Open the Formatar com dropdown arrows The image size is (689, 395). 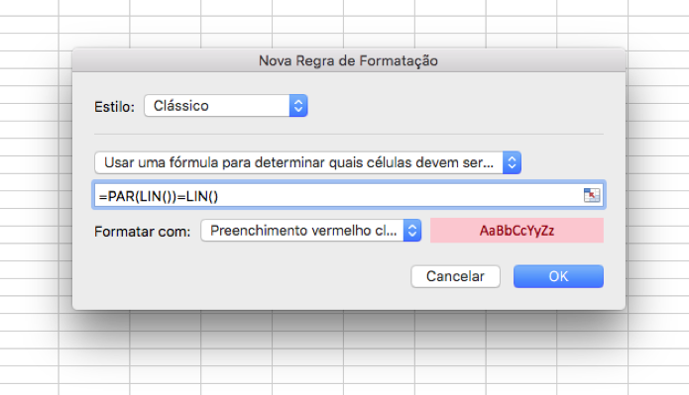pos(412,231)
